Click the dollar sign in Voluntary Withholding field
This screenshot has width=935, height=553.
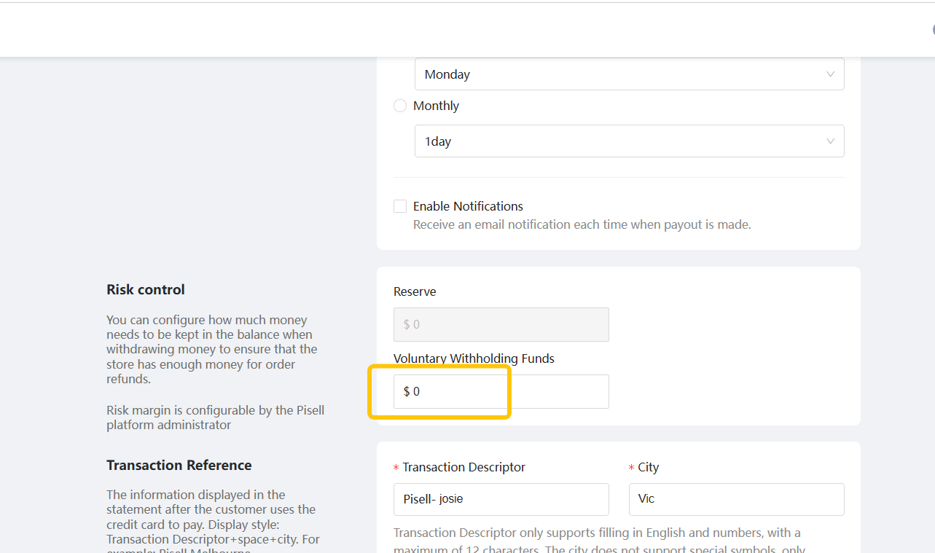pos(407,391)
